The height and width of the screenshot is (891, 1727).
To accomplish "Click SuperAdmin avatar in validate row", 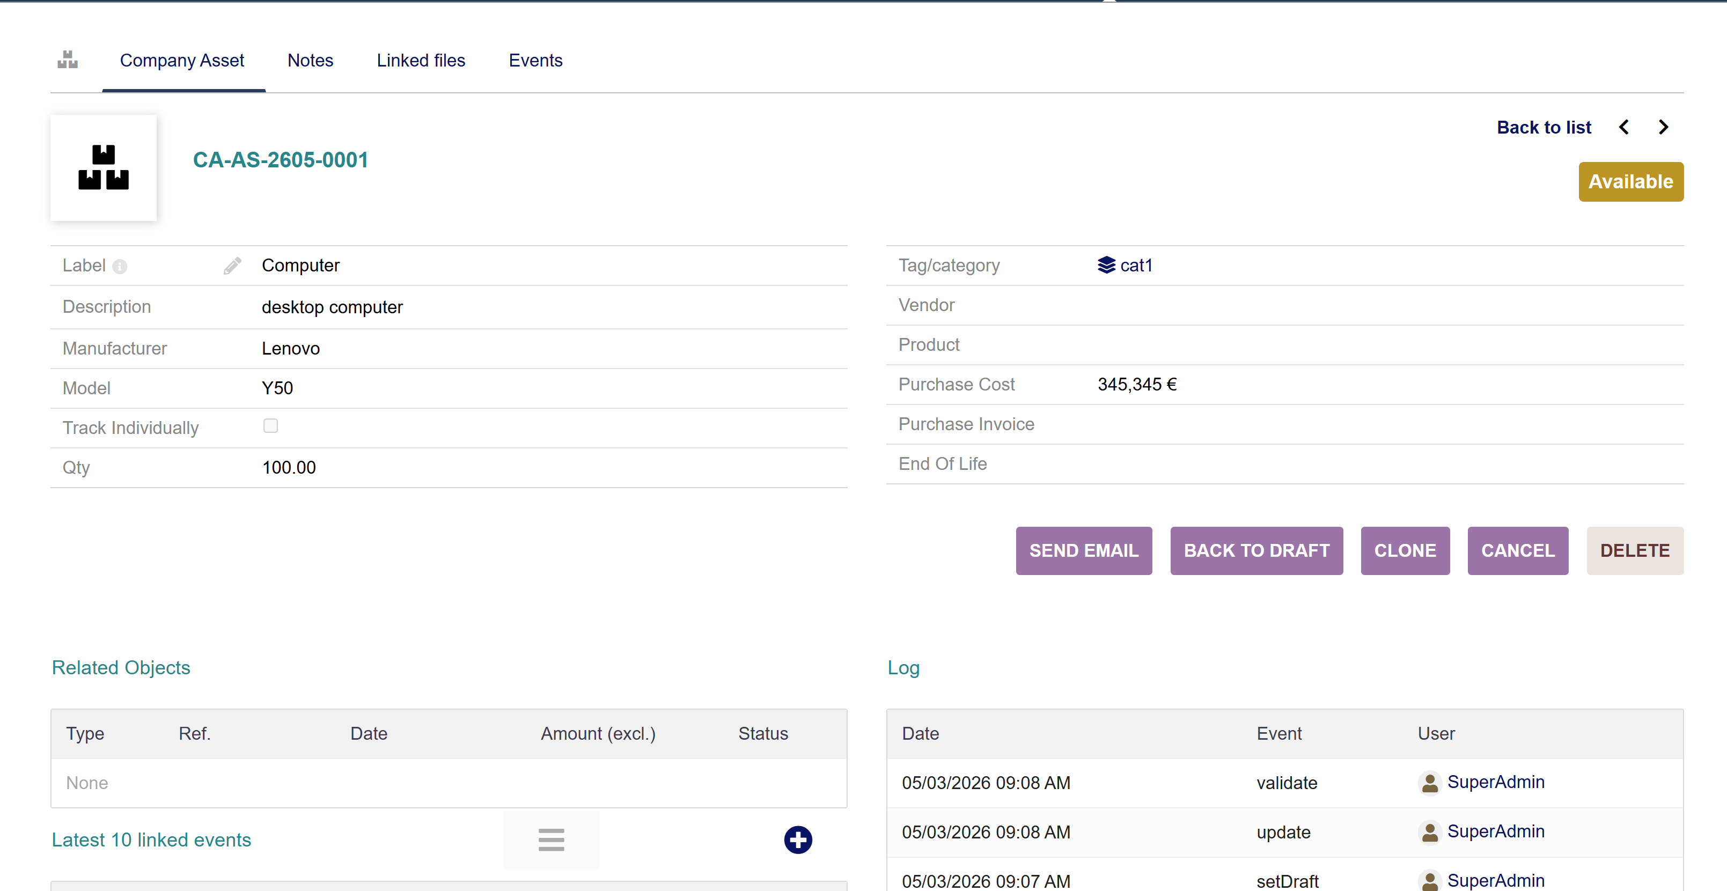I will (x=1429, y=783).
